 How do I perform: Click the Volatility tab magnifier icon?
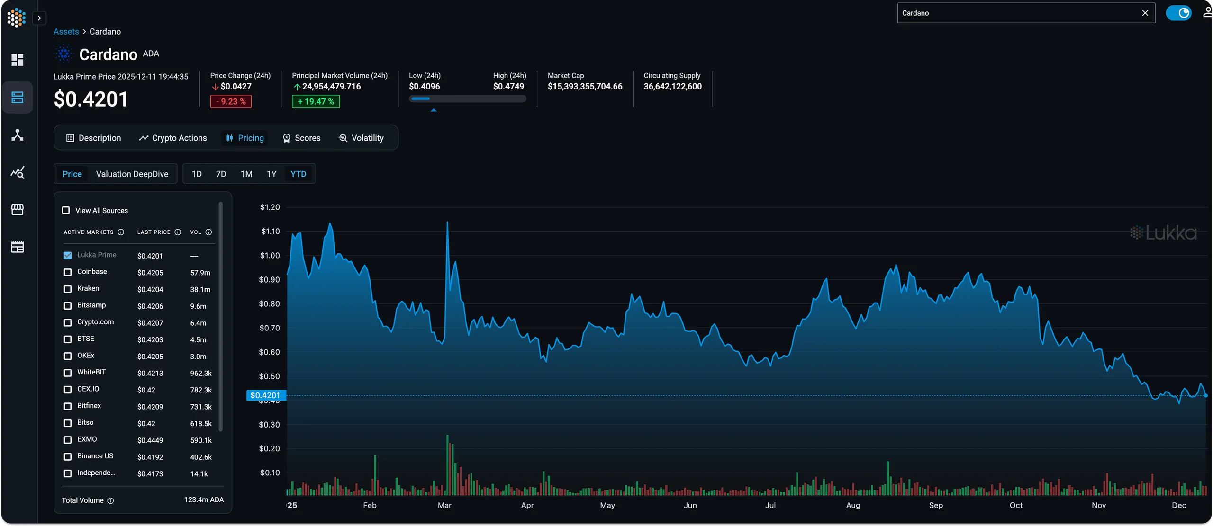point(343,138)
